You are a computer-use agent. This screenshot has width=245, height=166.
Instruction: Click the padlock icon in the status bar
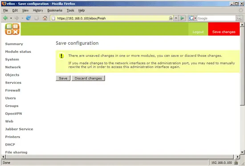click(236, 163)
